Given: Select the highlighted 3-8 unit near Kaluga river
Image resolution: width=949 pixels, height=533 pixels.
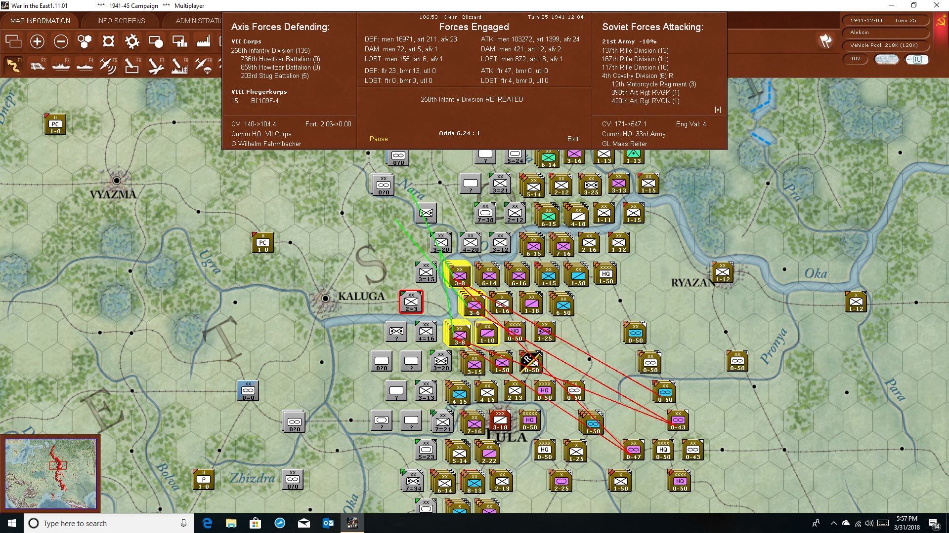Looking at the screenshot, I should (459, 334).
